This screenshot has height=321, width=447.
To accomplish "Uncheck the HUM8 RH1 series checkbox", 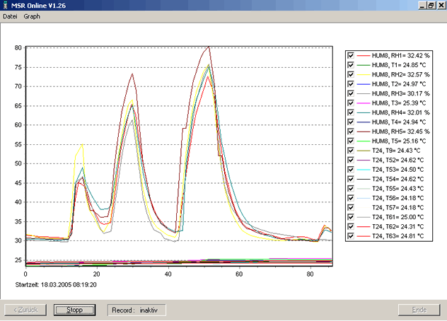I will (x=351, y=55).
